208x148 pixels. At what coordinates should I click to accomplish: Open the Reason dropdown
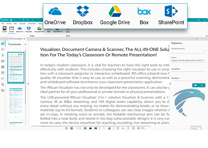click(188, 61)
